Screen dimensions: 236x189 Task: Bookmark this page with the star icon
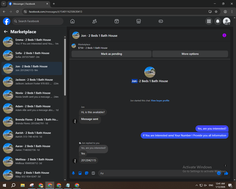click(216, 12)
